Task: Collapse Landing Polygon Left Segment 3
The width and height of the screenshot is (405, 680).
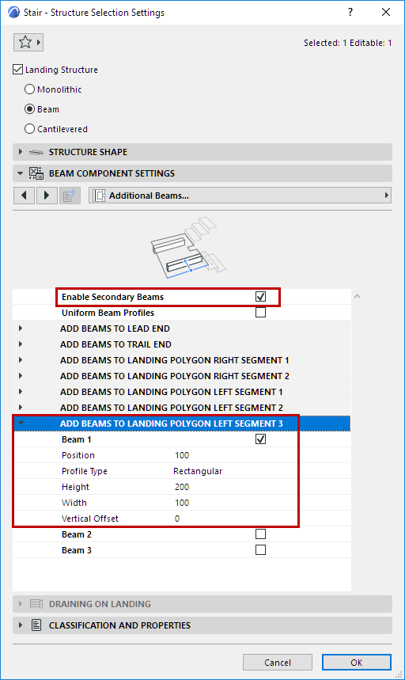Action: click(21, 424)
